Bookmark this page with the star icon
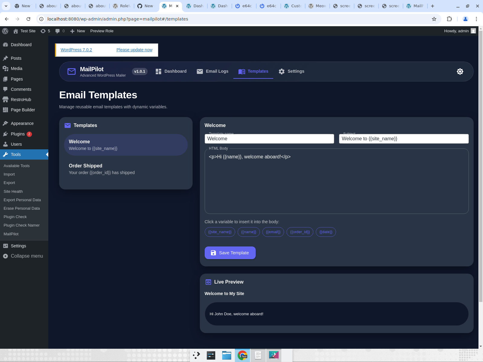This screenshot has width=483, height=362. [x=434, y=19]
